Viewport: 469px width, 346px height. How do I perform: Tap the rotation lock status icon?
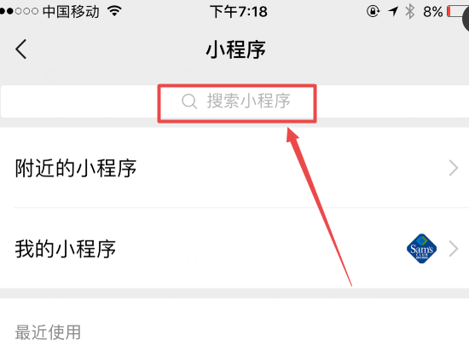(373, 11)
